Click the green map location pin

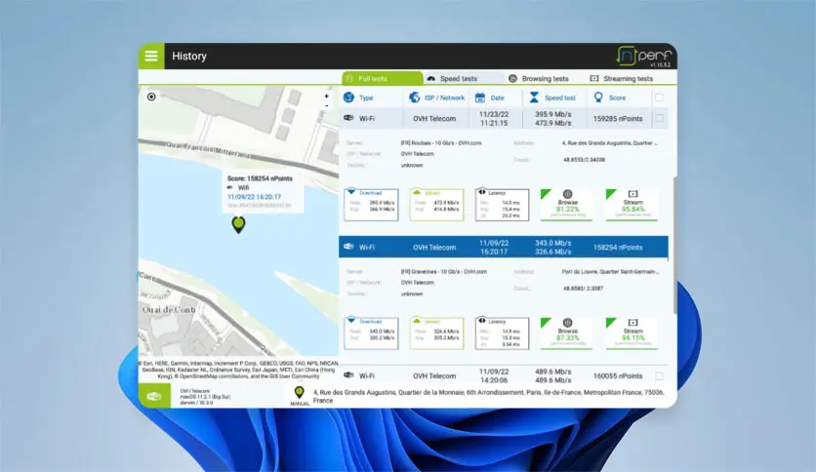pyautogui.click(x=238, y=224)
